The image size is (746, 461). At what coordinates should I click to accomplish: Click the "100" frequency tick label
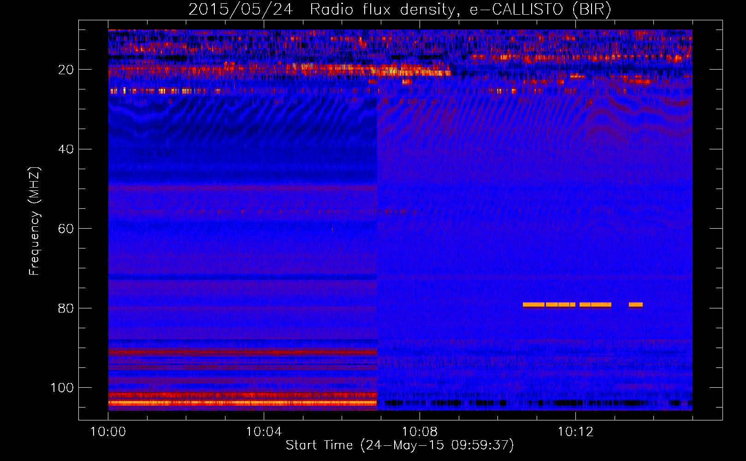[62, 388]
